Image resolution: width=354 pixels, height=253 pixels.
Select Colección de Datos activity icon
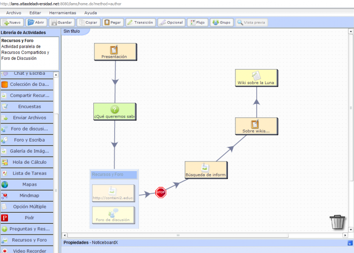4,84
